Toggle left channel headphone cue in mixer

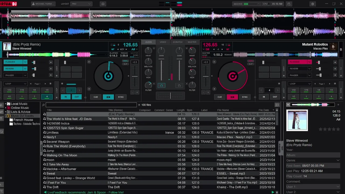[x=161, y=85]
